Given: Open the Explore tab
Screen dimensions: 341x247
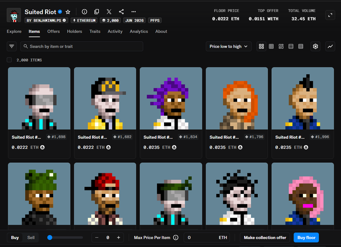Looking at the screenshot, I should pos(14,31).
